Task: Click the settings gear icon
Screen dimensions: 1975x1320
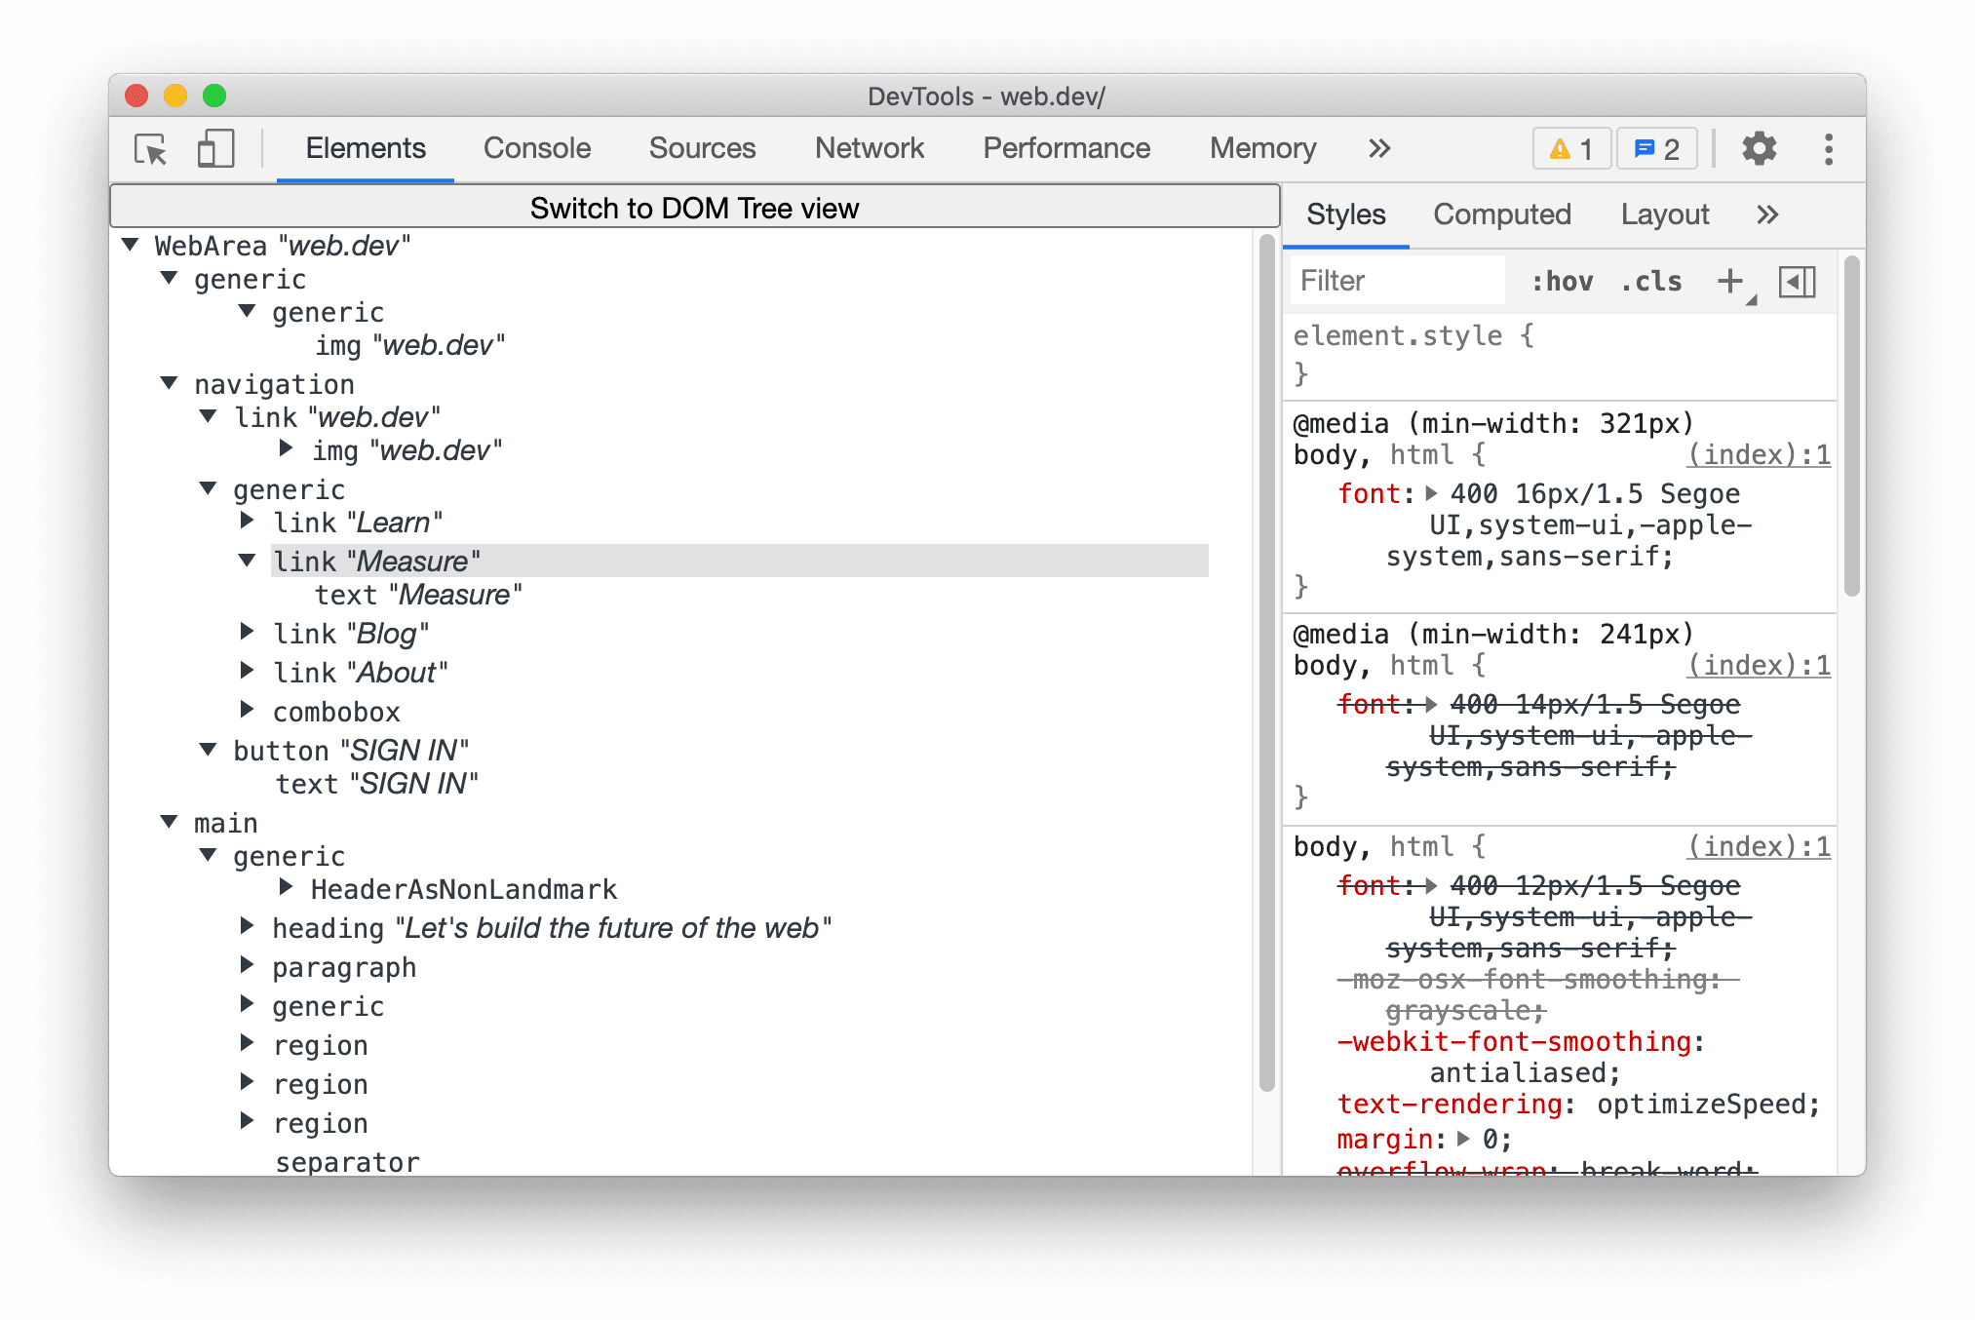Action: click(x=1764, y=149)
